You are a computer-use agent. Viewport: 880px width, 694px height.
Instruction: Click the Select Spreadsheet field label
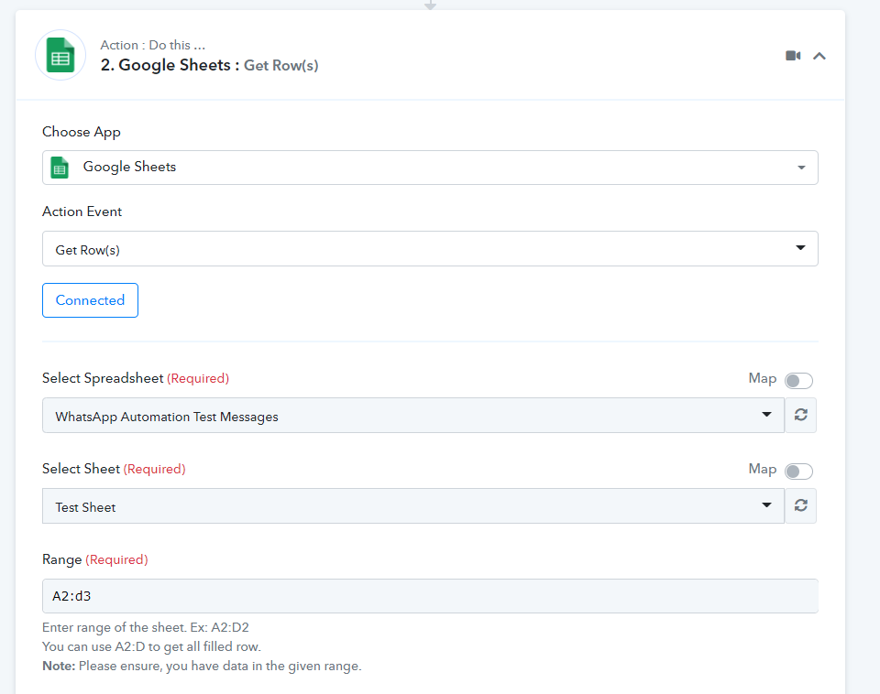[x=103, y=378]
